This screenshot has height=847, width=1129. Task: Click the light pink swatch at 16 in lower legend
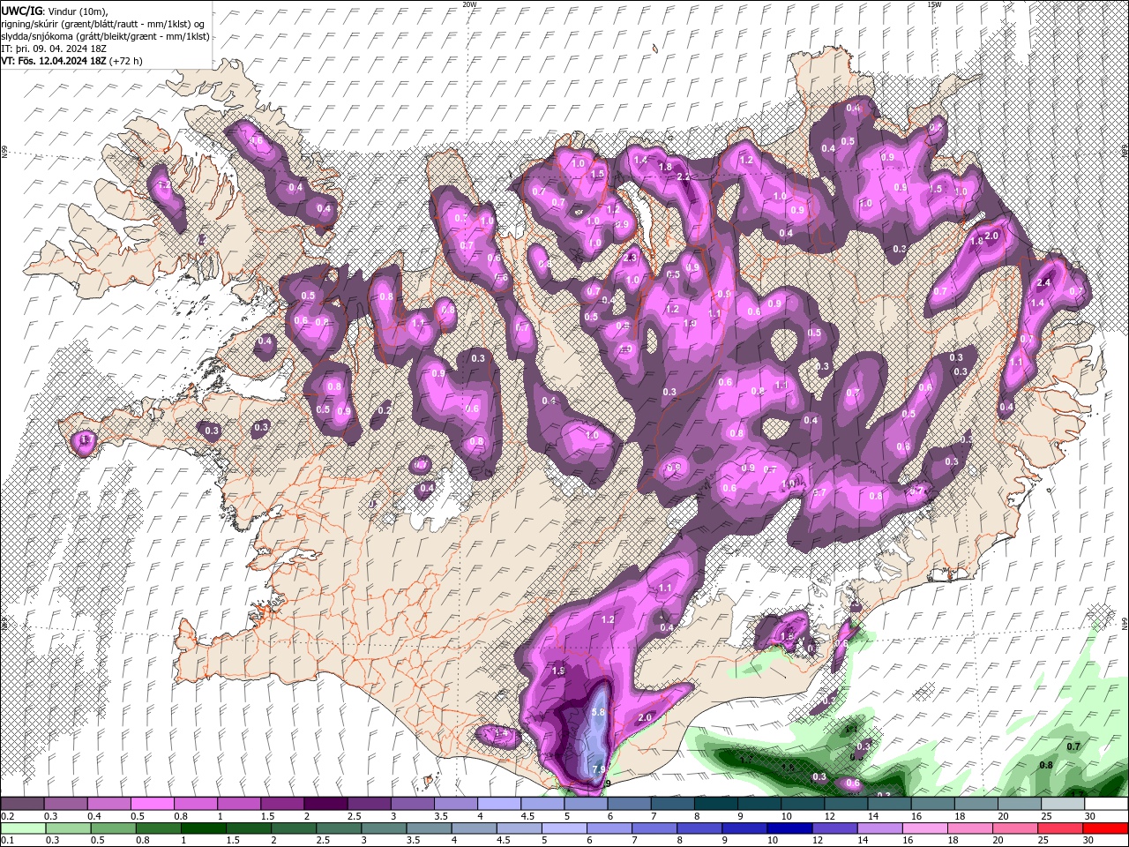click(x=923, y=828)
